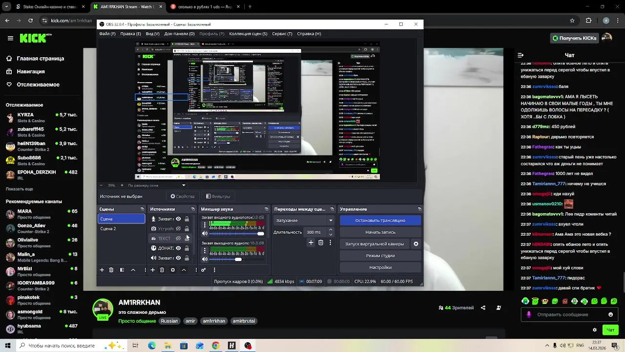
Task: Open the Вид menu in OBS
Action: tap(152, 34)
